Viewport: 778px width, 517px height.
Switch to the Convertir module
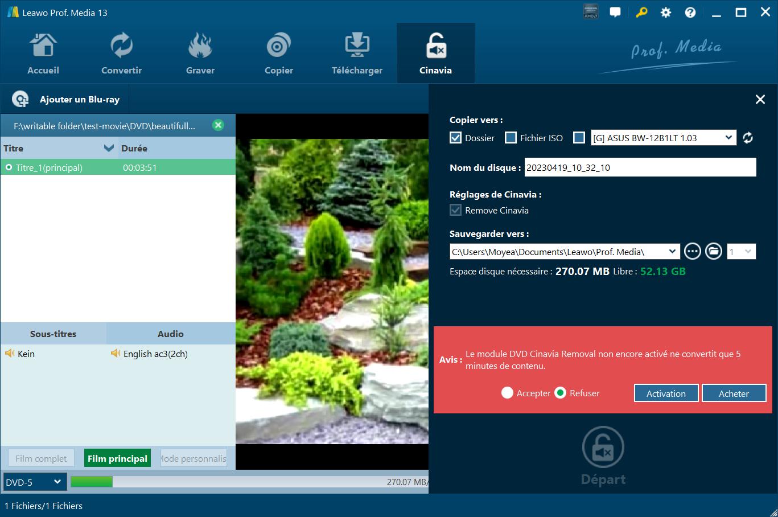pyautogui.click(x=121, y=54)
